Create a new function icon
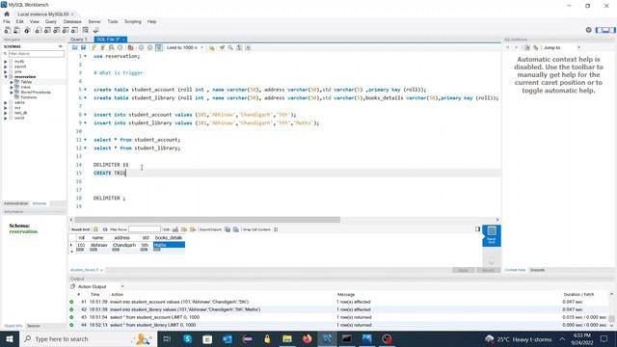617x347 pixels. (x=74, y=30)
